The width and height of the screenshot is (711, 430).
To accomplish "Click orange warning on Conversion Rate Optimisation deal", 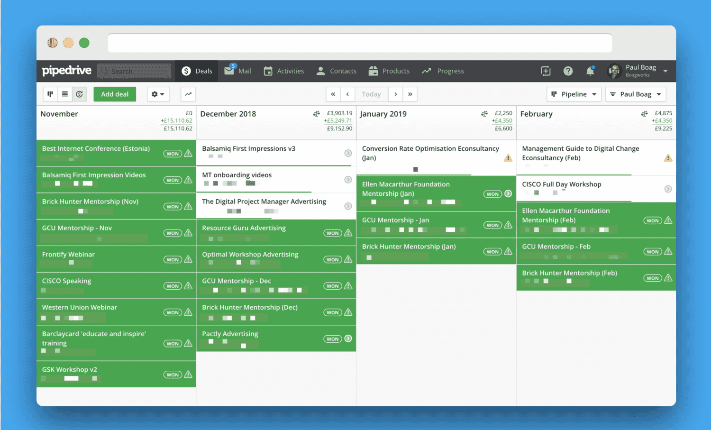I will (x=508, y=158).
